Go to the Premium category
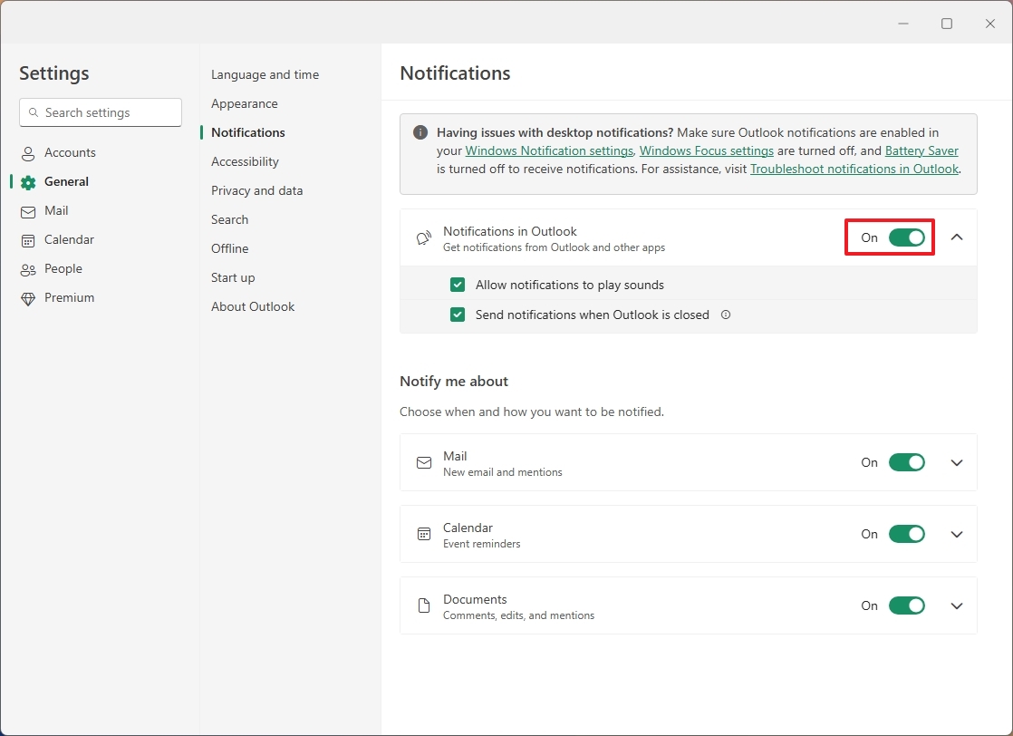 click(x=69, y=298)
